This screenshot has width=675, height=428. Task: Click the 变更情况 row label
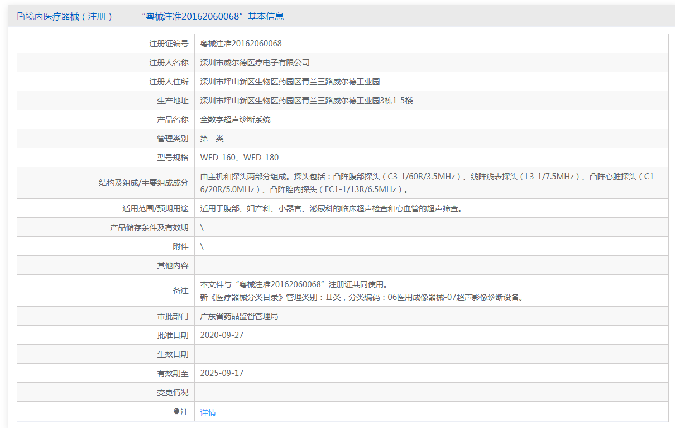click(x=173, y=392)
